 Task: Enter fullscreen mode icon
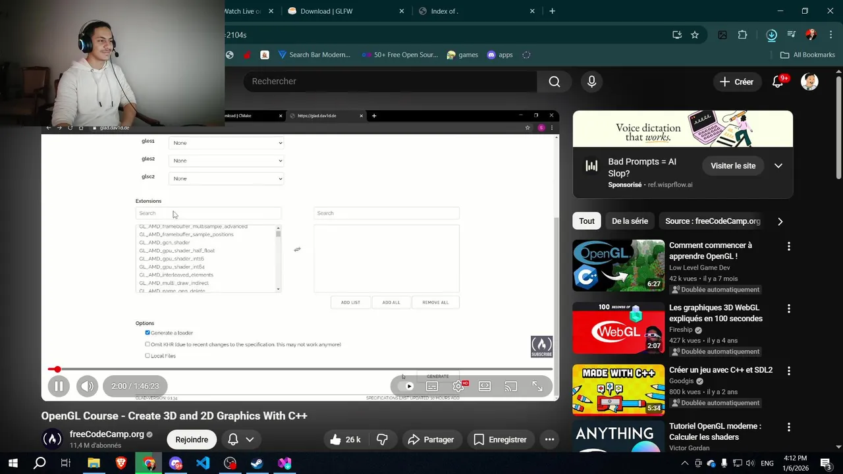[537, 386]
